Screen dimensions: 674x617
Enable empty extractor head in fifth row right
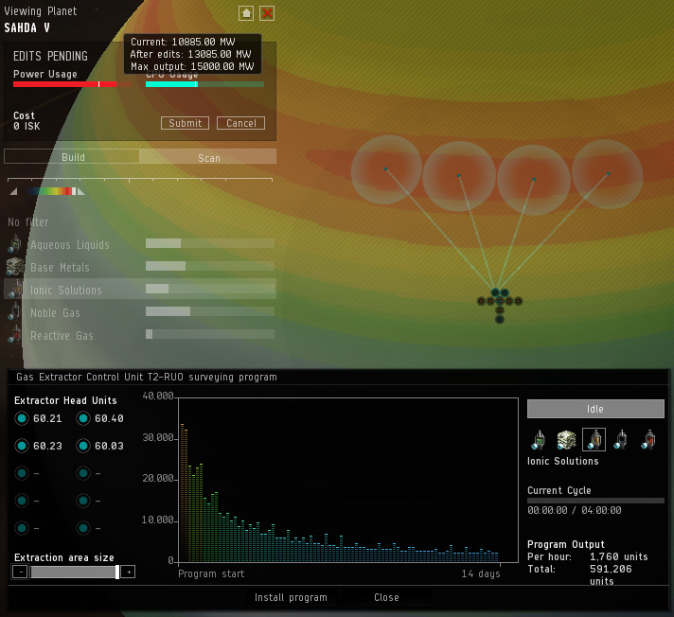pyautogui.click(x=83, y=528)
